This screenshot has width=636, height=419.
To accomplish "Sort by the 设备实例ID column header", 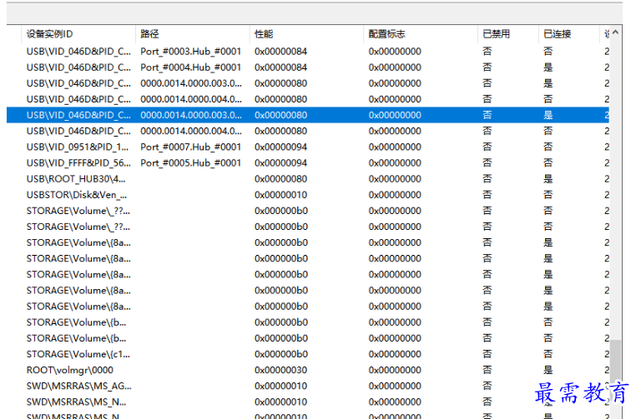I will [78, 34].
